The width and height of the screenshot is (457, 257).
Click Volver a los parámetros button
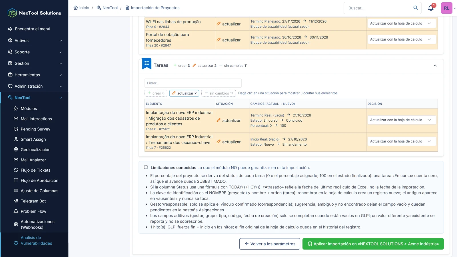pyautogui.click(x=270, y=244)
